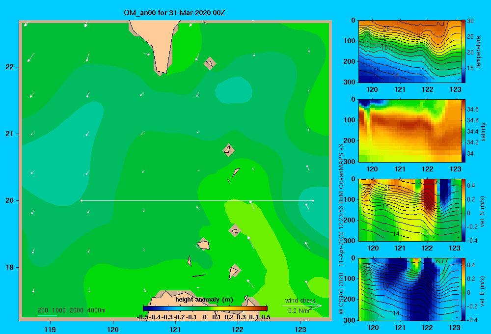
Task: Click the temperature color scale bar
Action: click(463, 52)
